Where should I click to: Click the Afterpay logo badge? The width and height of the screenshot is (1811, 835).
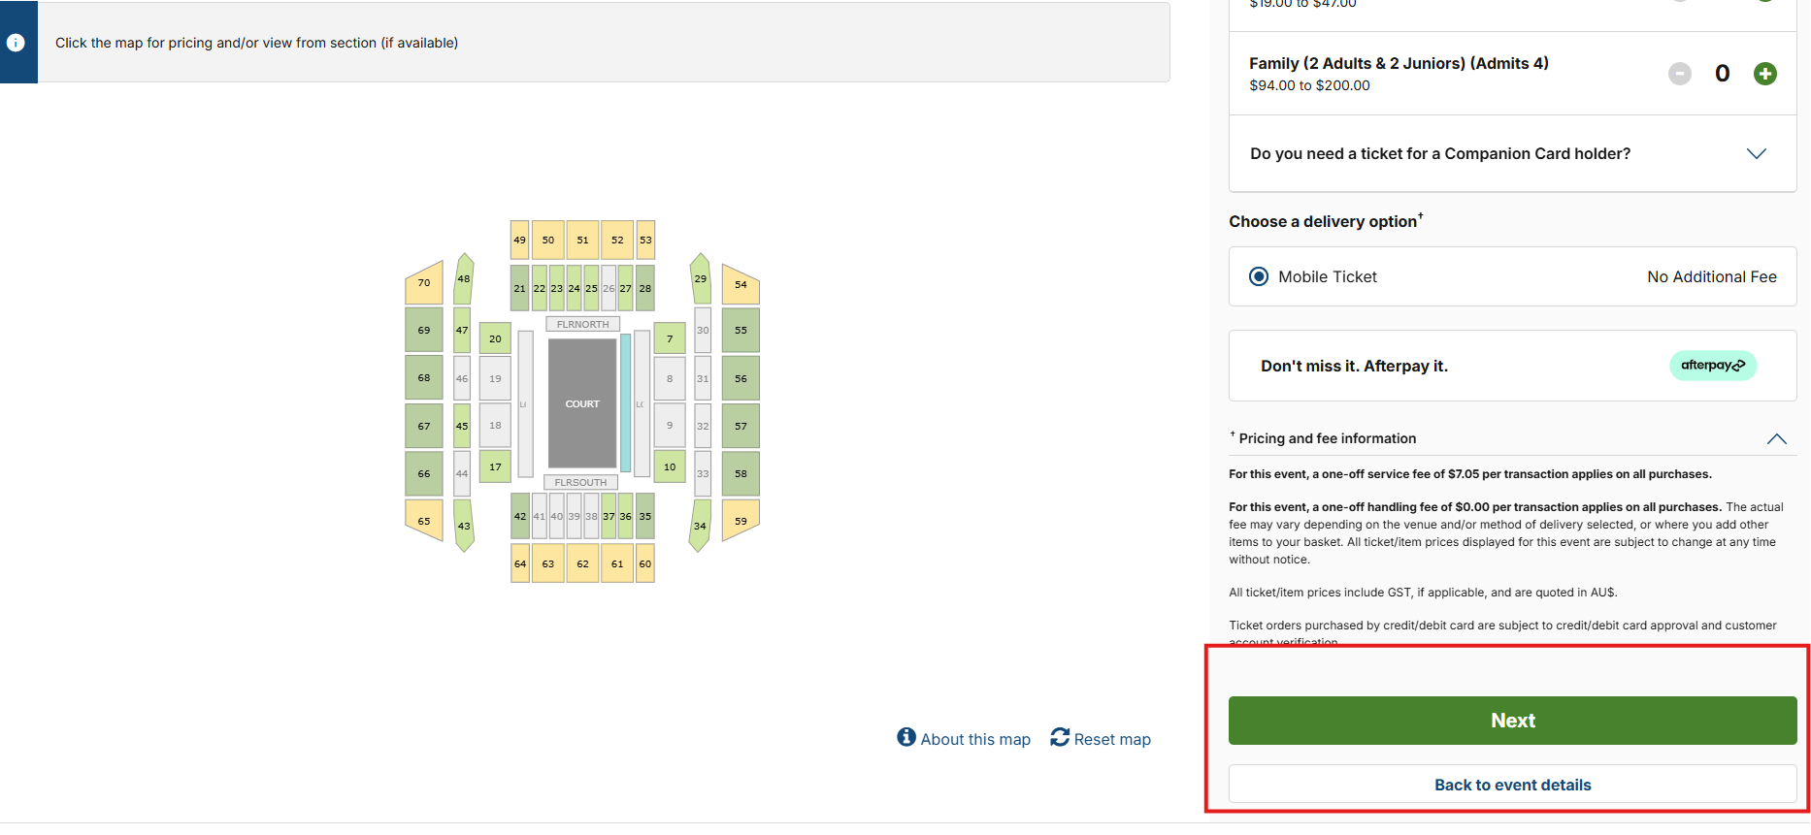click(x=1712, y=366)
